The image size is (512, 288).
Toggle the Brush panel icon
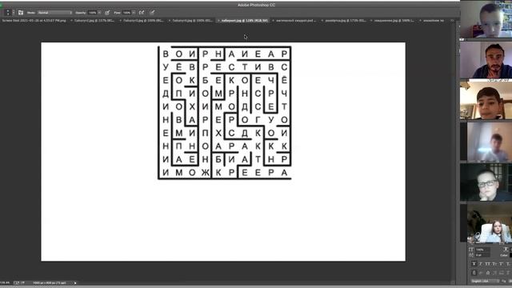click(x=21, y=13)
